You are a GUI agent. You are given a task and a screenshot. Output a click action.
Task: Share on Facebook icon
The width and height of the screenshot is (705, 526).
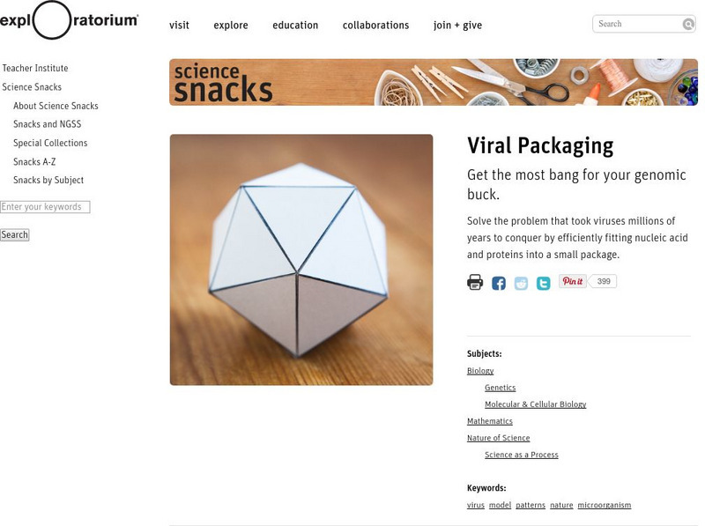click(x=499, y=283)
